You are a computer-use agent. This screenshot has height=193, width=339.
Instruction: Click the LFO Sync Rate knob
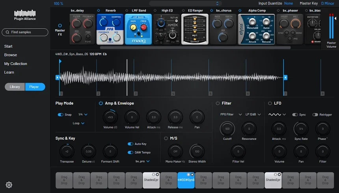(x=301, y=129)
